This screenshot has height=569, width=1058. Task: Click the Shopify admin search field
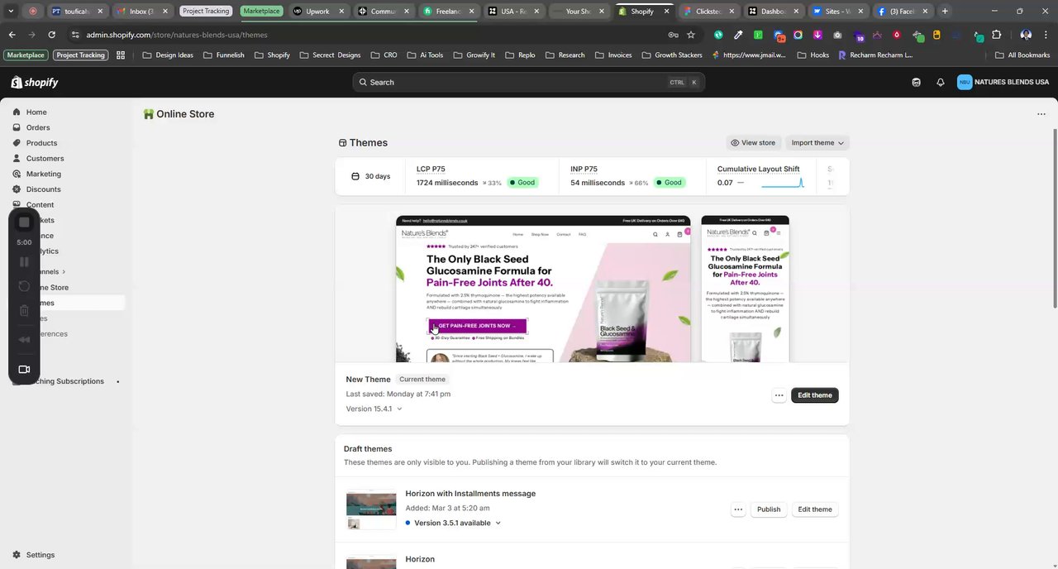[529, 82]
